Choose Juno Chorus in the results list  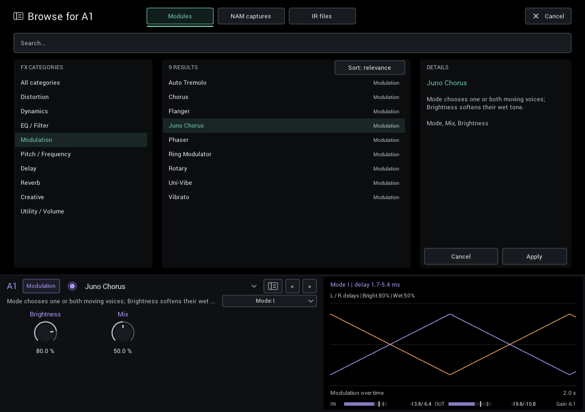point(283,125)
